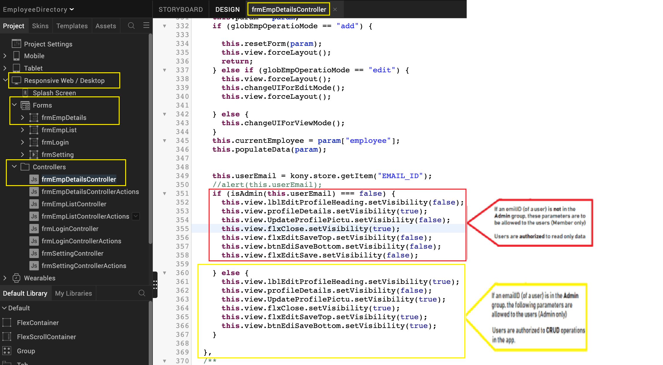Open the project panel hamburger menu
Viewport: 663px width, 365px height.
point(146,26)
